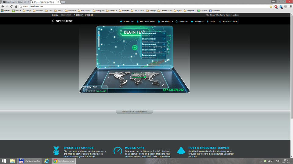Open the PINGTEST tab in Ookla bar
Viewport: 293px width, 164px height.
[x=78, y=15]
